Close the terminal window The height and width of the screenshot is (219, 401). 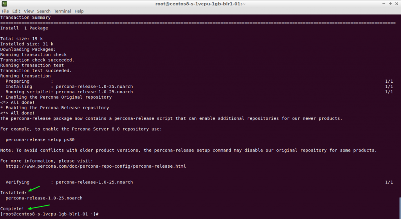(397, 4)
